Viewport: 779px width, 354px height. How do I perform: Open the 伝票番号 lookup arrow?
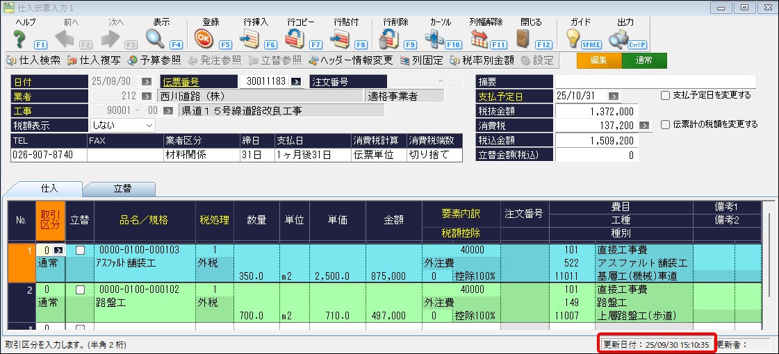tap(297, 81)
